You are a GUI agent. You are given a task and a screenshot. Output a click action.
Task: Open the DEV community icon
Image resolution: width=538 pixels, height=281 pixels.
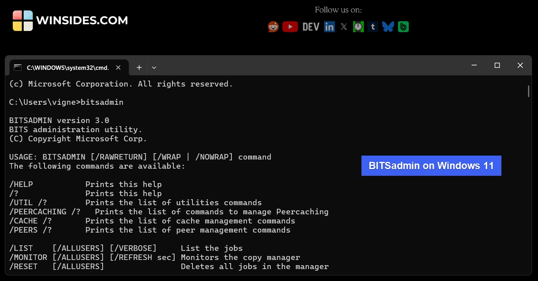pos(311,27)
